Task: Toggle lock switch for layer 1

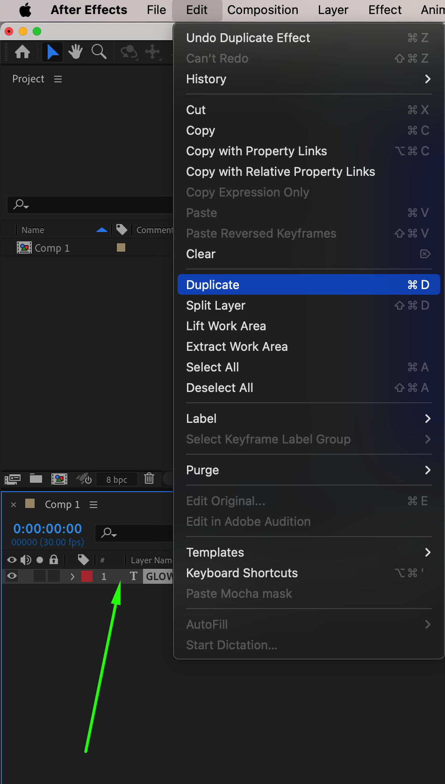Action: (x=54, y=576)
